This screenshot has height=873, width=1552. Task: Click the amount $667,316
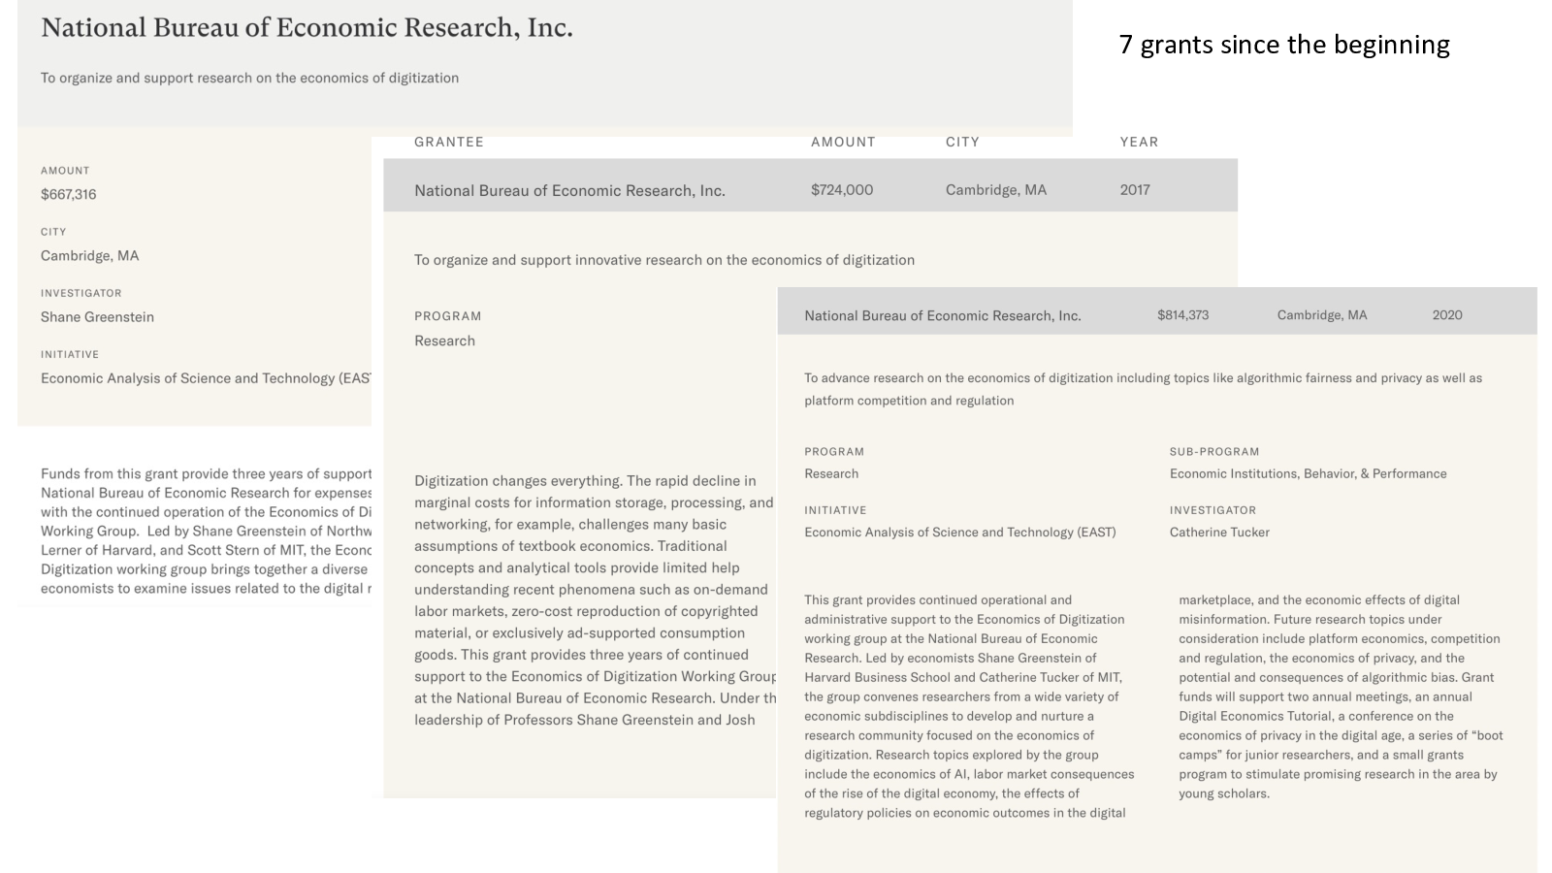tap(69, 194)
